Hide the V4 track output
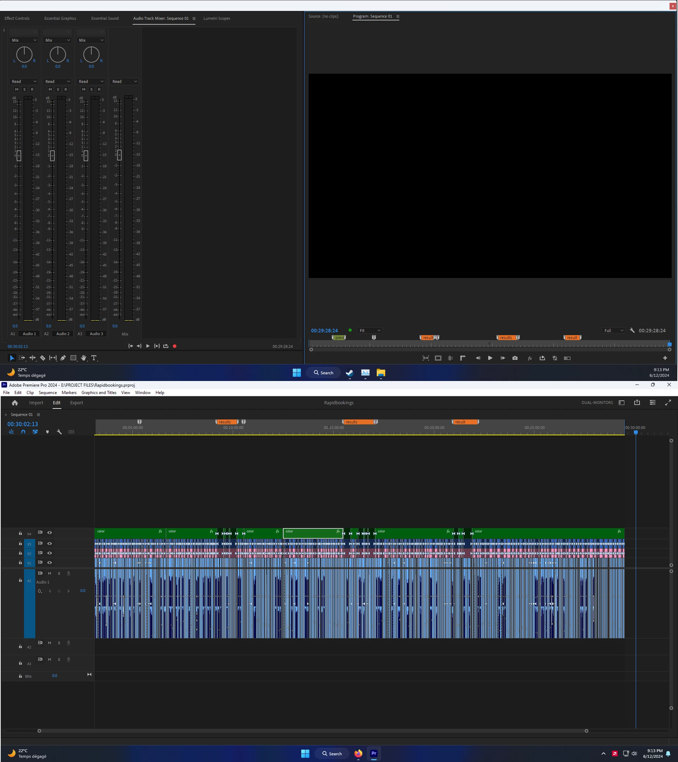Image resolution: width=678 pixels, height=762 pixels. [49, 533]
